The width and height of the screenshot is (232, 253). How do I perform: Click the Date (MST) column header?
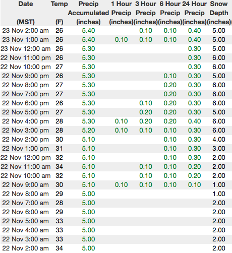coord(26,13)
